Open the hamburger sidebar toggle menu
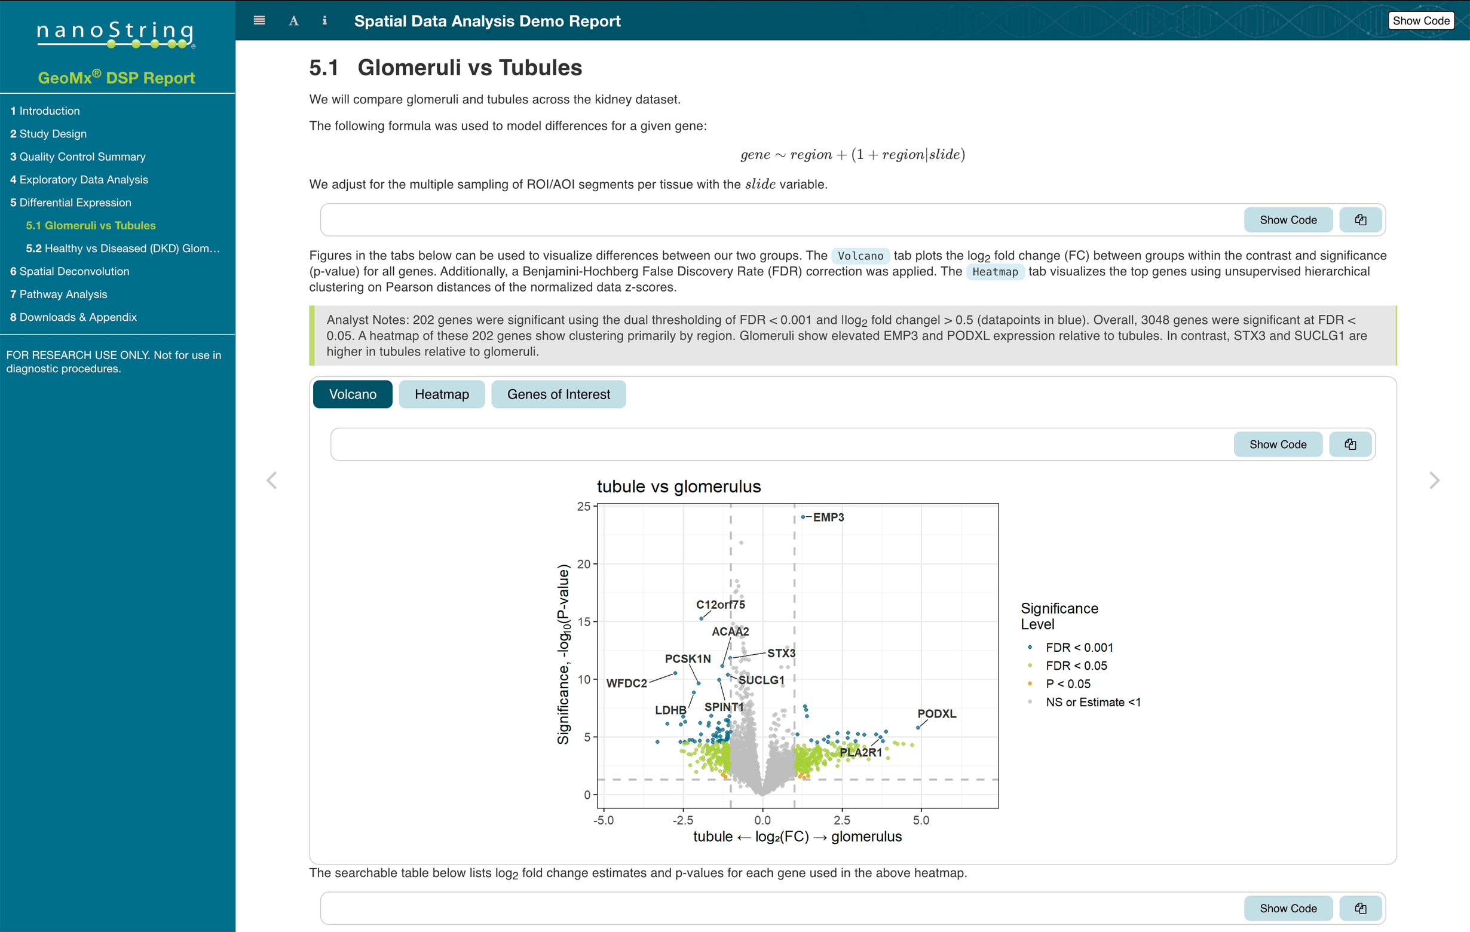The height and width of the screenshot is (932, 1470). 259,20
